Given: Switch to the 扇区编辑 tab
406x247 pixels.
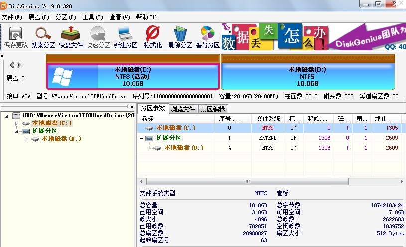Looking at the screenshot, I should (x=213, y=109).
